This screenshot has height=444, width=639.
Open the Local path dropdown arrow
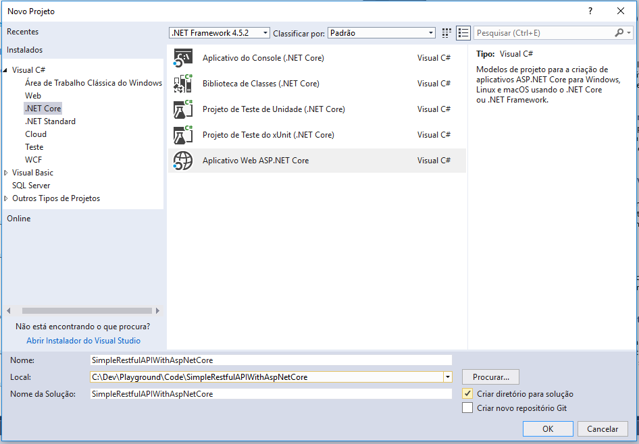(x=447, y=377)
